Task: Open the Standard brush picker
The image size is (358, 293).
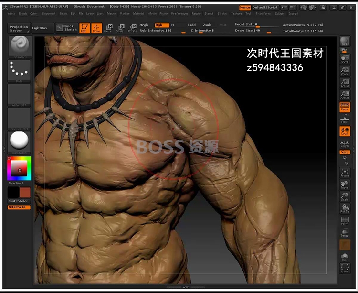Action: (x=20, y=47)
